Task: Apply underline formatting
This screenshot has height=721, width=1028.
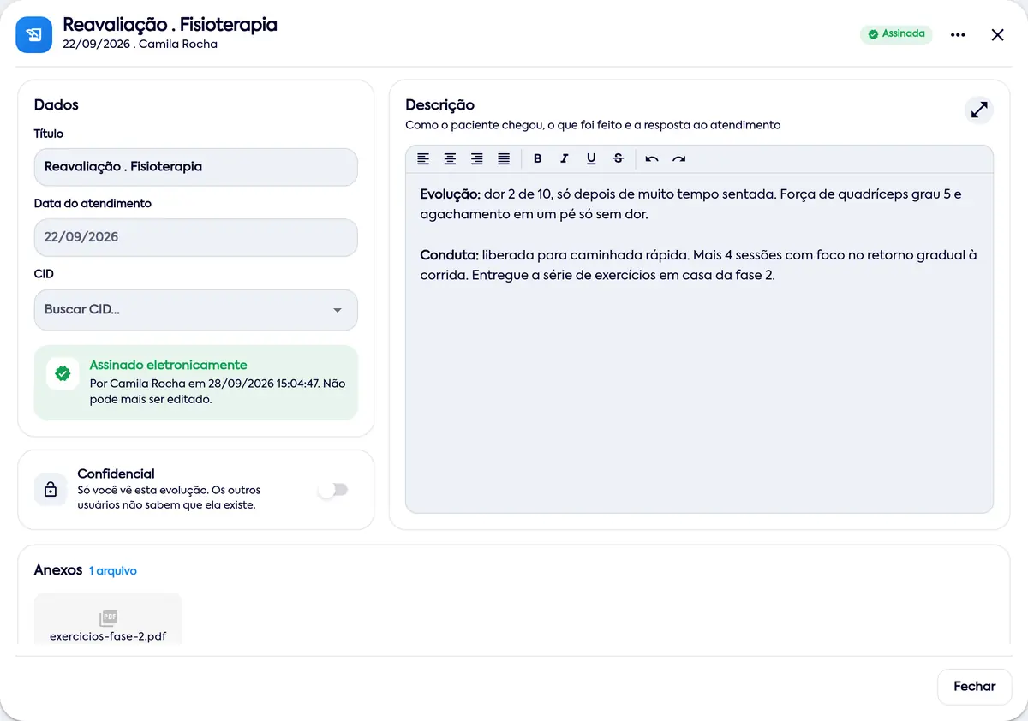Action: 591,158
